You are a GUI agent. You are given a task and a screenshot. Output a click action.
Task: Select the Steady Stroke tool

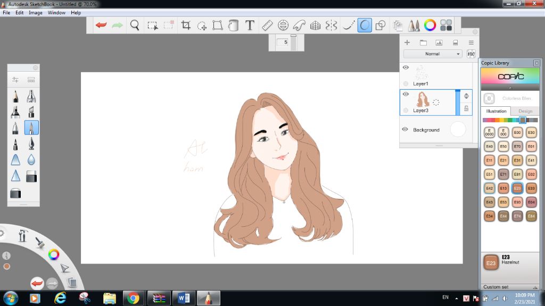[x=348, y=25]
